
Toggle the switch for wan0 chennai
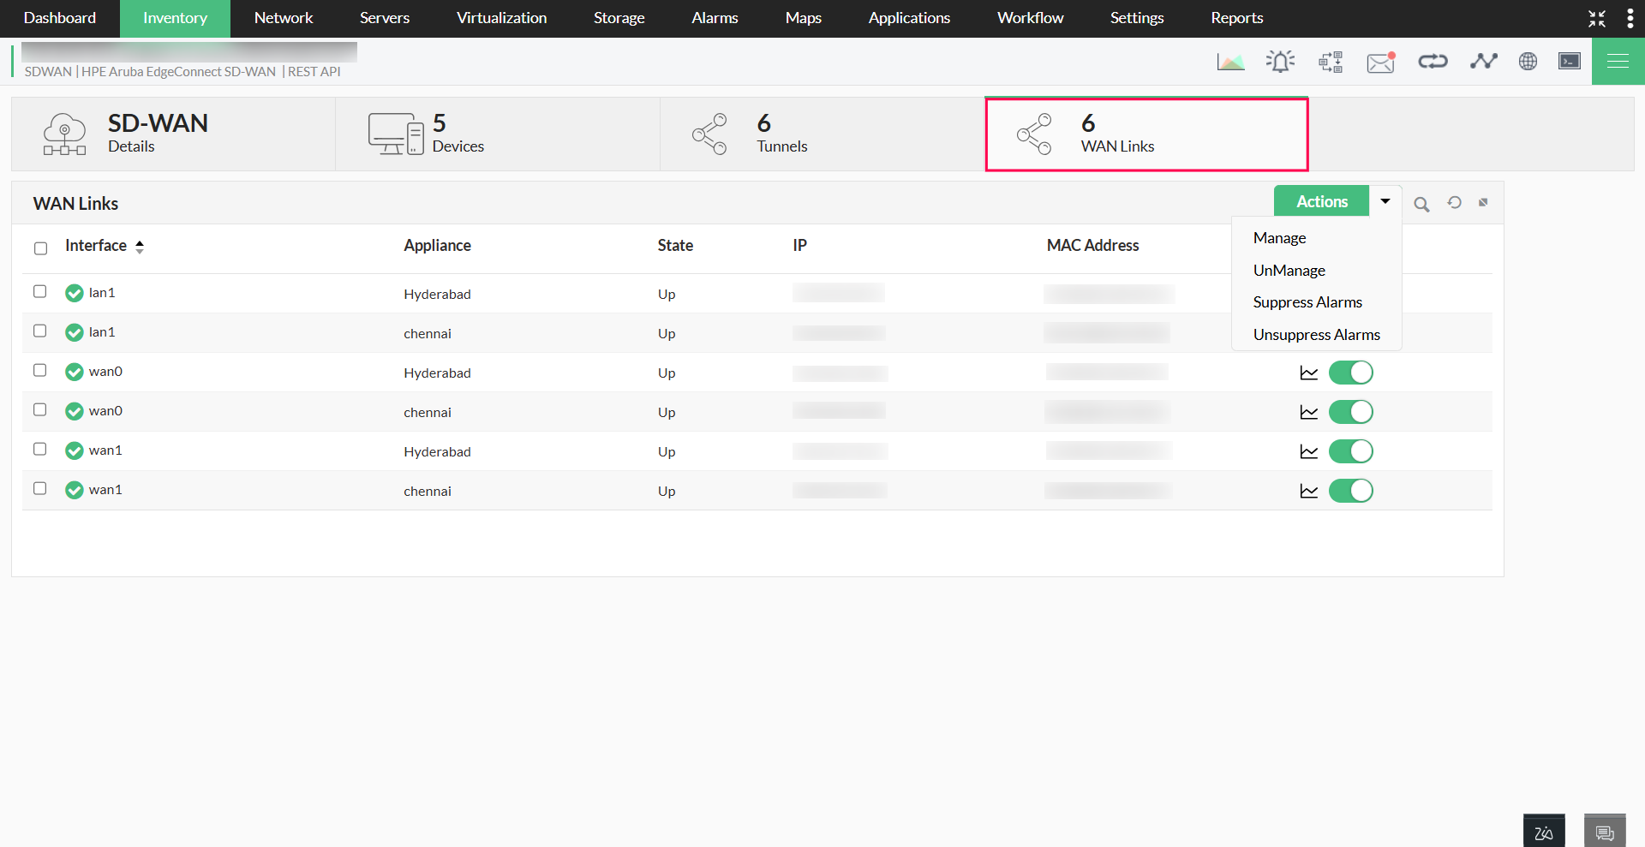1351,412
